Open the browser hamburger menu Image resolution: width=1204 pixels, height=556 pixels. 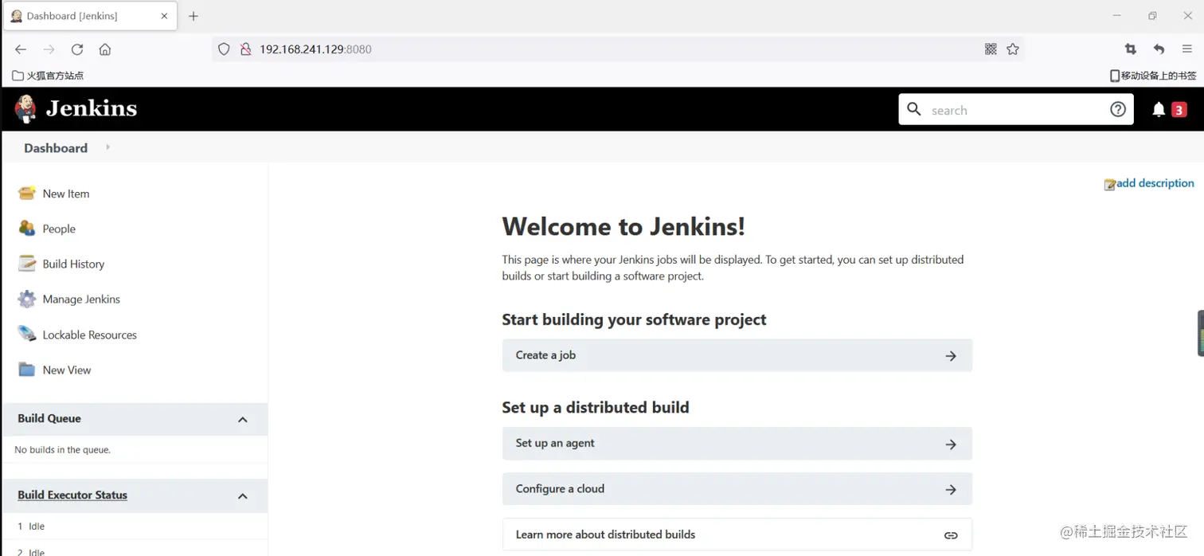pyautogui.click(x=1187, y=49)
